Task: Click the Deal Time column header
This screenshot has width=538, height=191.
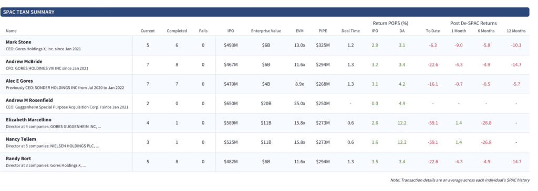Action: (350, 31)
